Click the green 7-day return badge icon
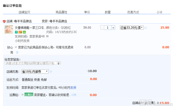This screenshot has height=106, width=173. [16, 32]
